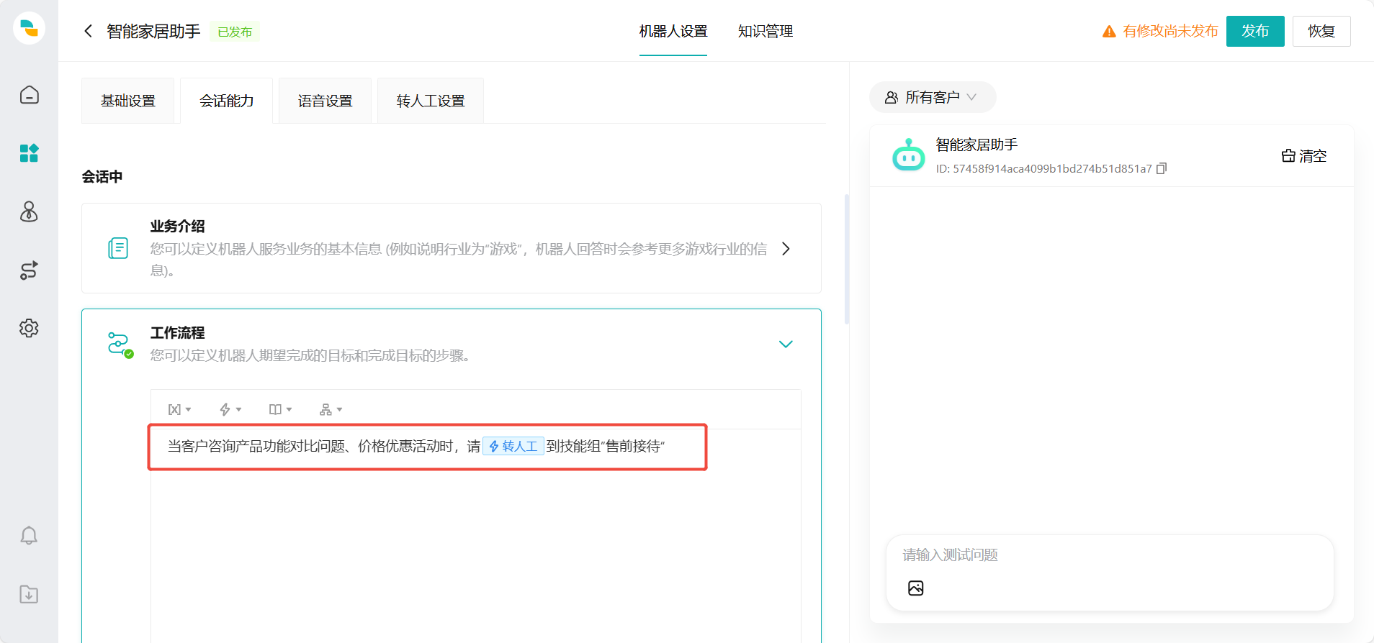Clear the test chat with 清空
The image size is (1374, 643).
1304,155
